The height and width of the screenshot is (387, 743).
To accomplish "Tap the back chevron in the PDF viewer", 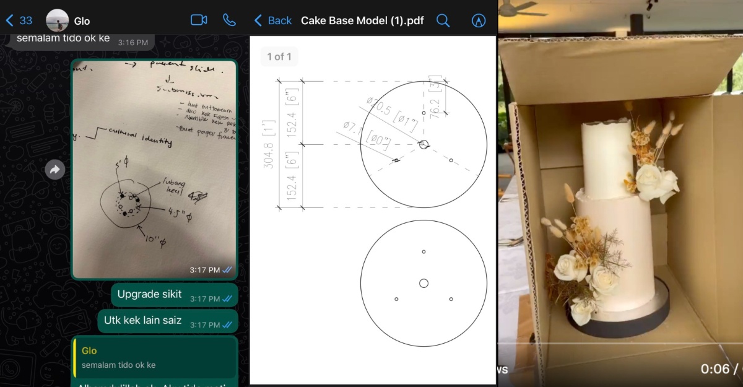I will (258, 20).
